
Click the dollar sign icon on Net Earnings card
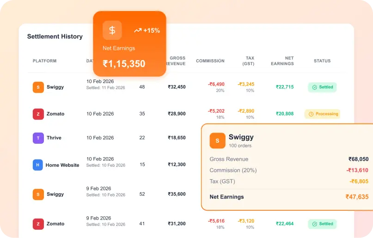(x=112, y=31)
